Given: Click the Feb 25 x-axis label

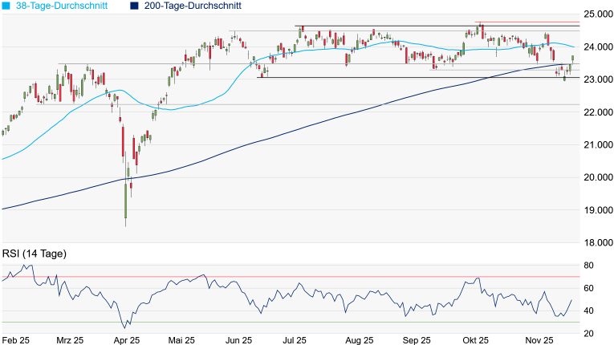Looking at the screenshot, I should pos(17,339).
